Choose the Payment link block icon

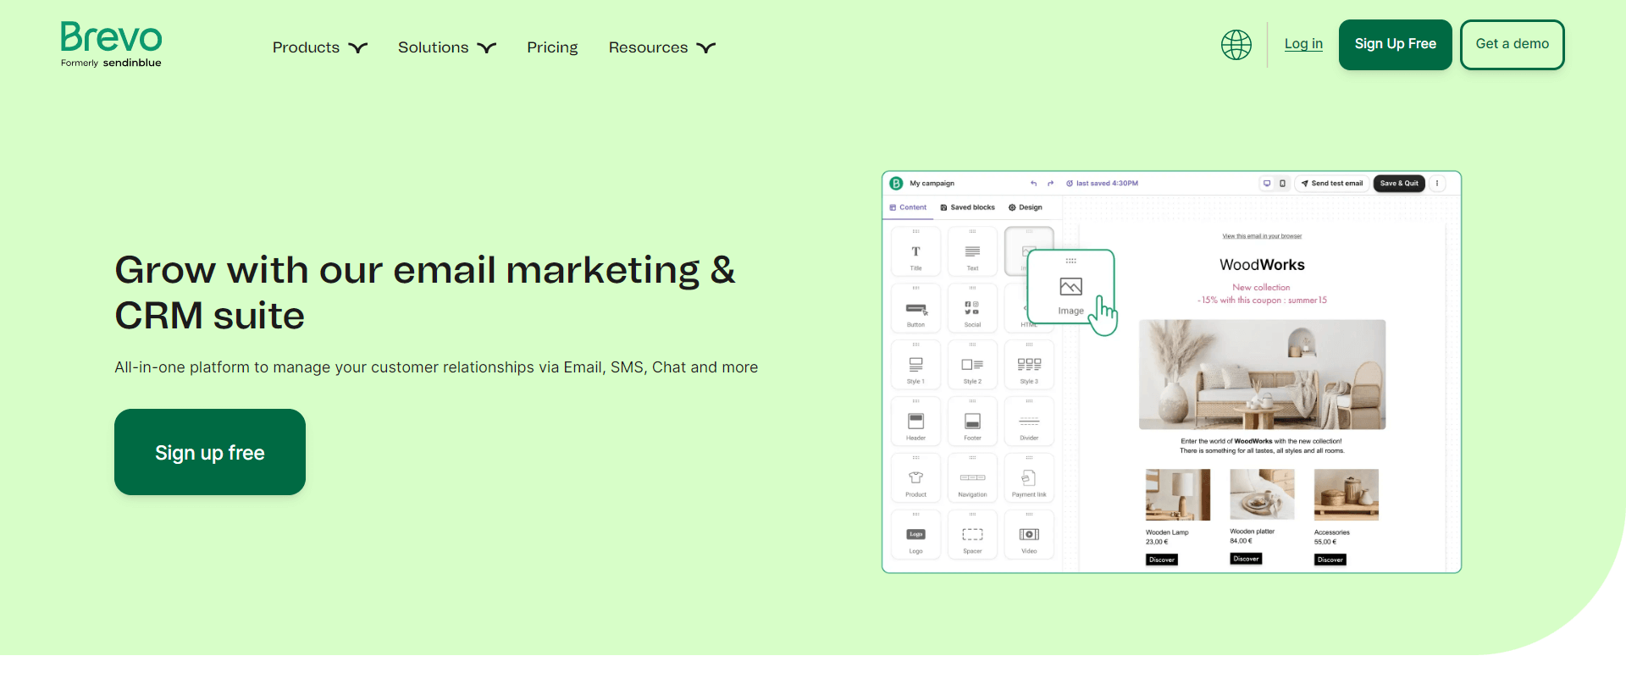[1029, 478]
